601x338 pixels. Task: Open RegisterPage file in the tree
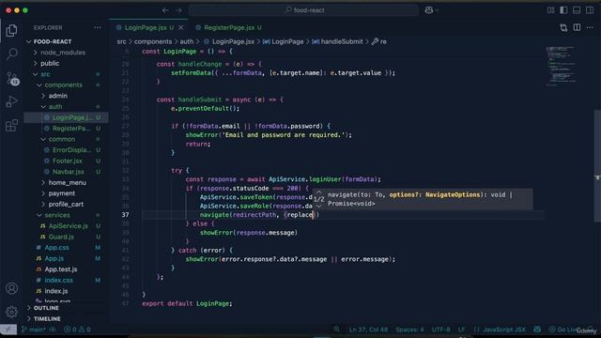(66, 129)
